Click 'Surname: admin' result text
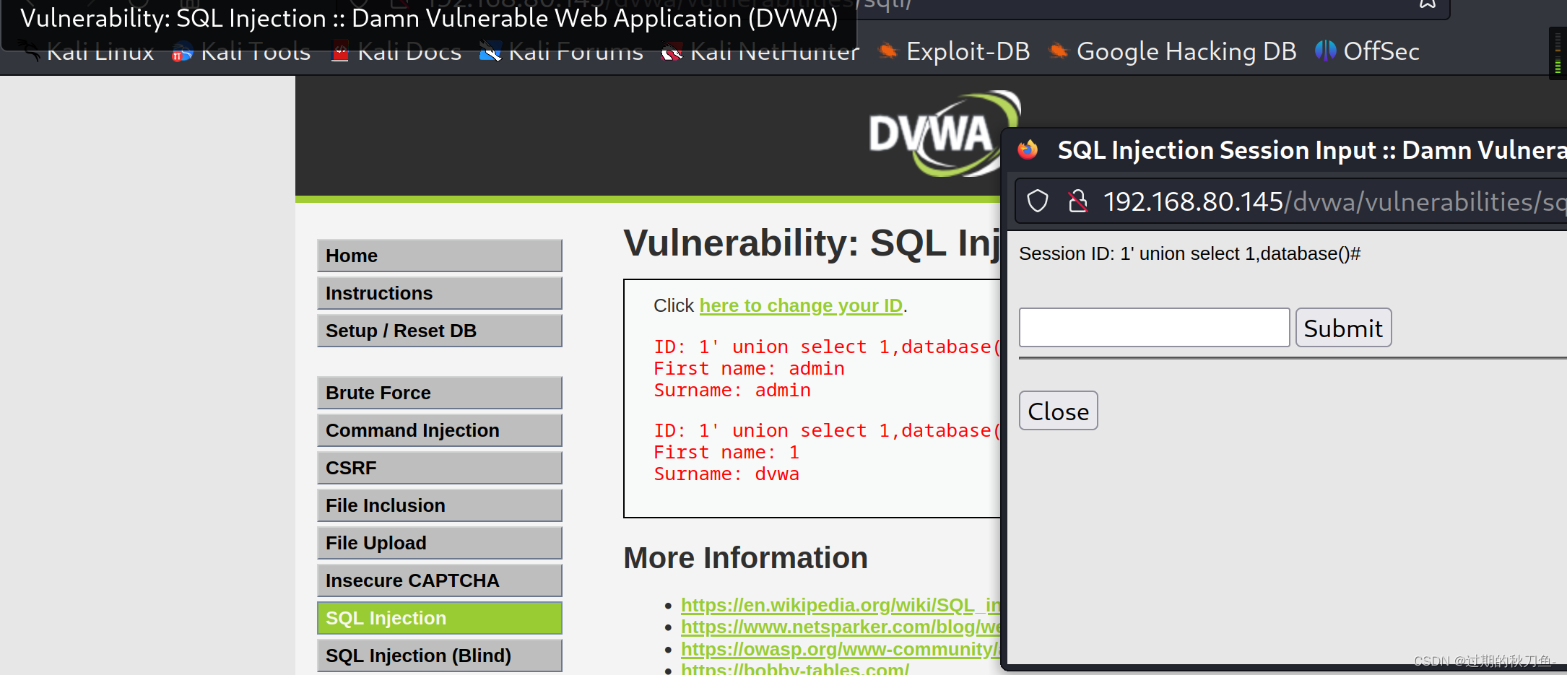This screenshot has height=675, width=1567. click(x=732, y=391)
